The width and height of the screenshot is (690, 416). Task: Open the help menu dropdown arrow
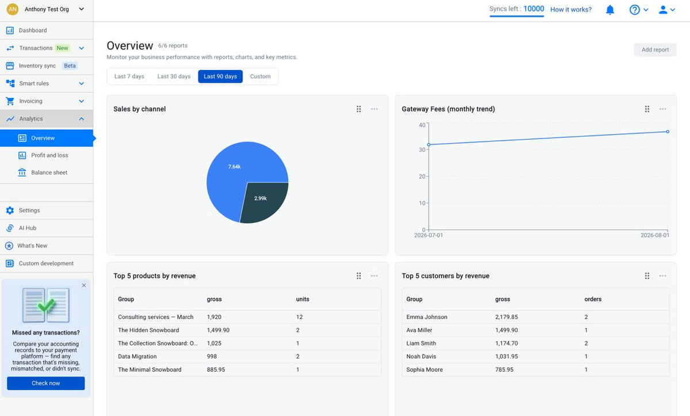point(646,10)
